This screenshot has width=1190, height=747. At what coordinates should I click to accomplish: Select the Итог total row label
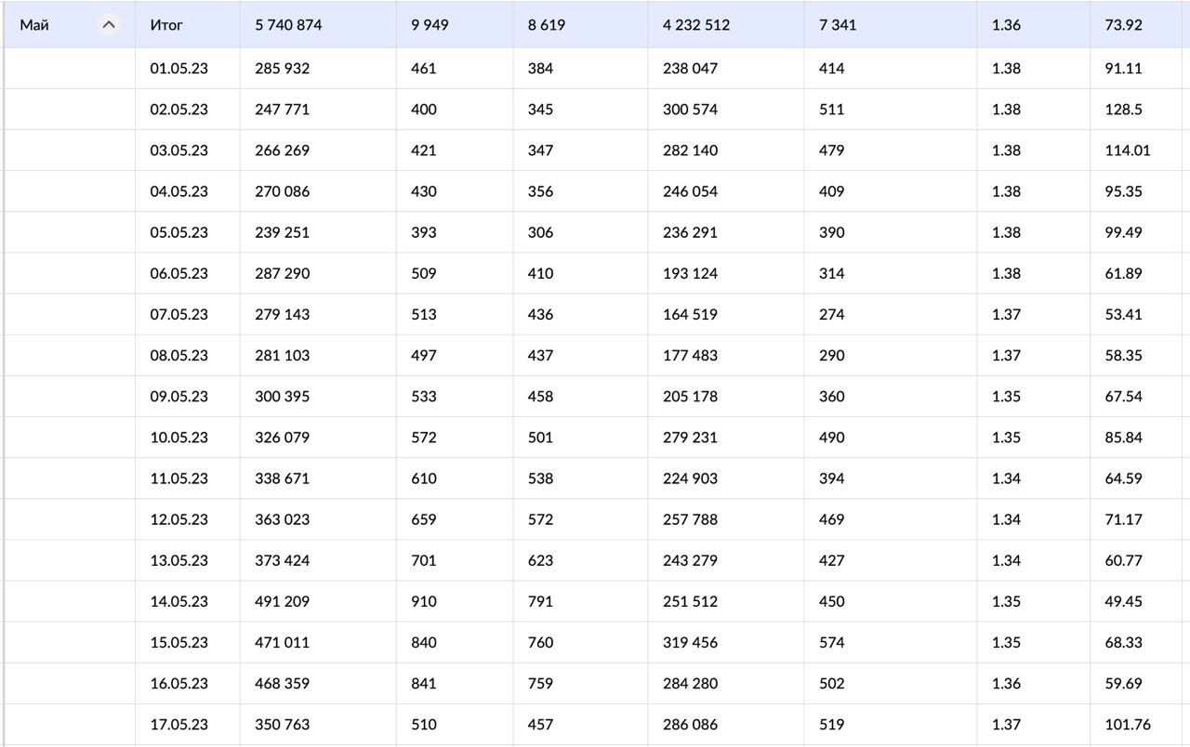click(x=166, y=25)
